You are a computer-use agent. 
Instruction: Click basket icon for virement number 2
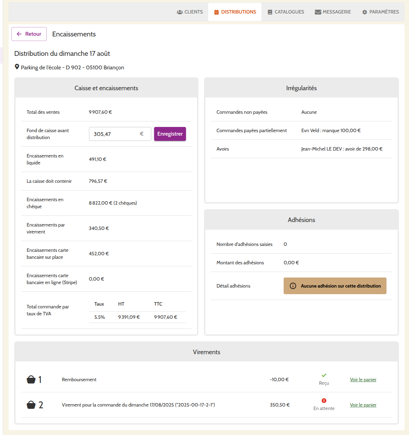(x=31, y=405)
